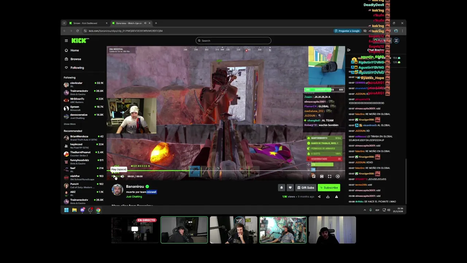Open a new browser tab with plus

(156, 23)
